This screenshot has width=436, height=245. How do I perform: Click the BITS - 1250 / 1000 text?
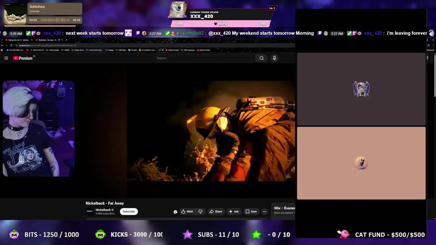52,235
